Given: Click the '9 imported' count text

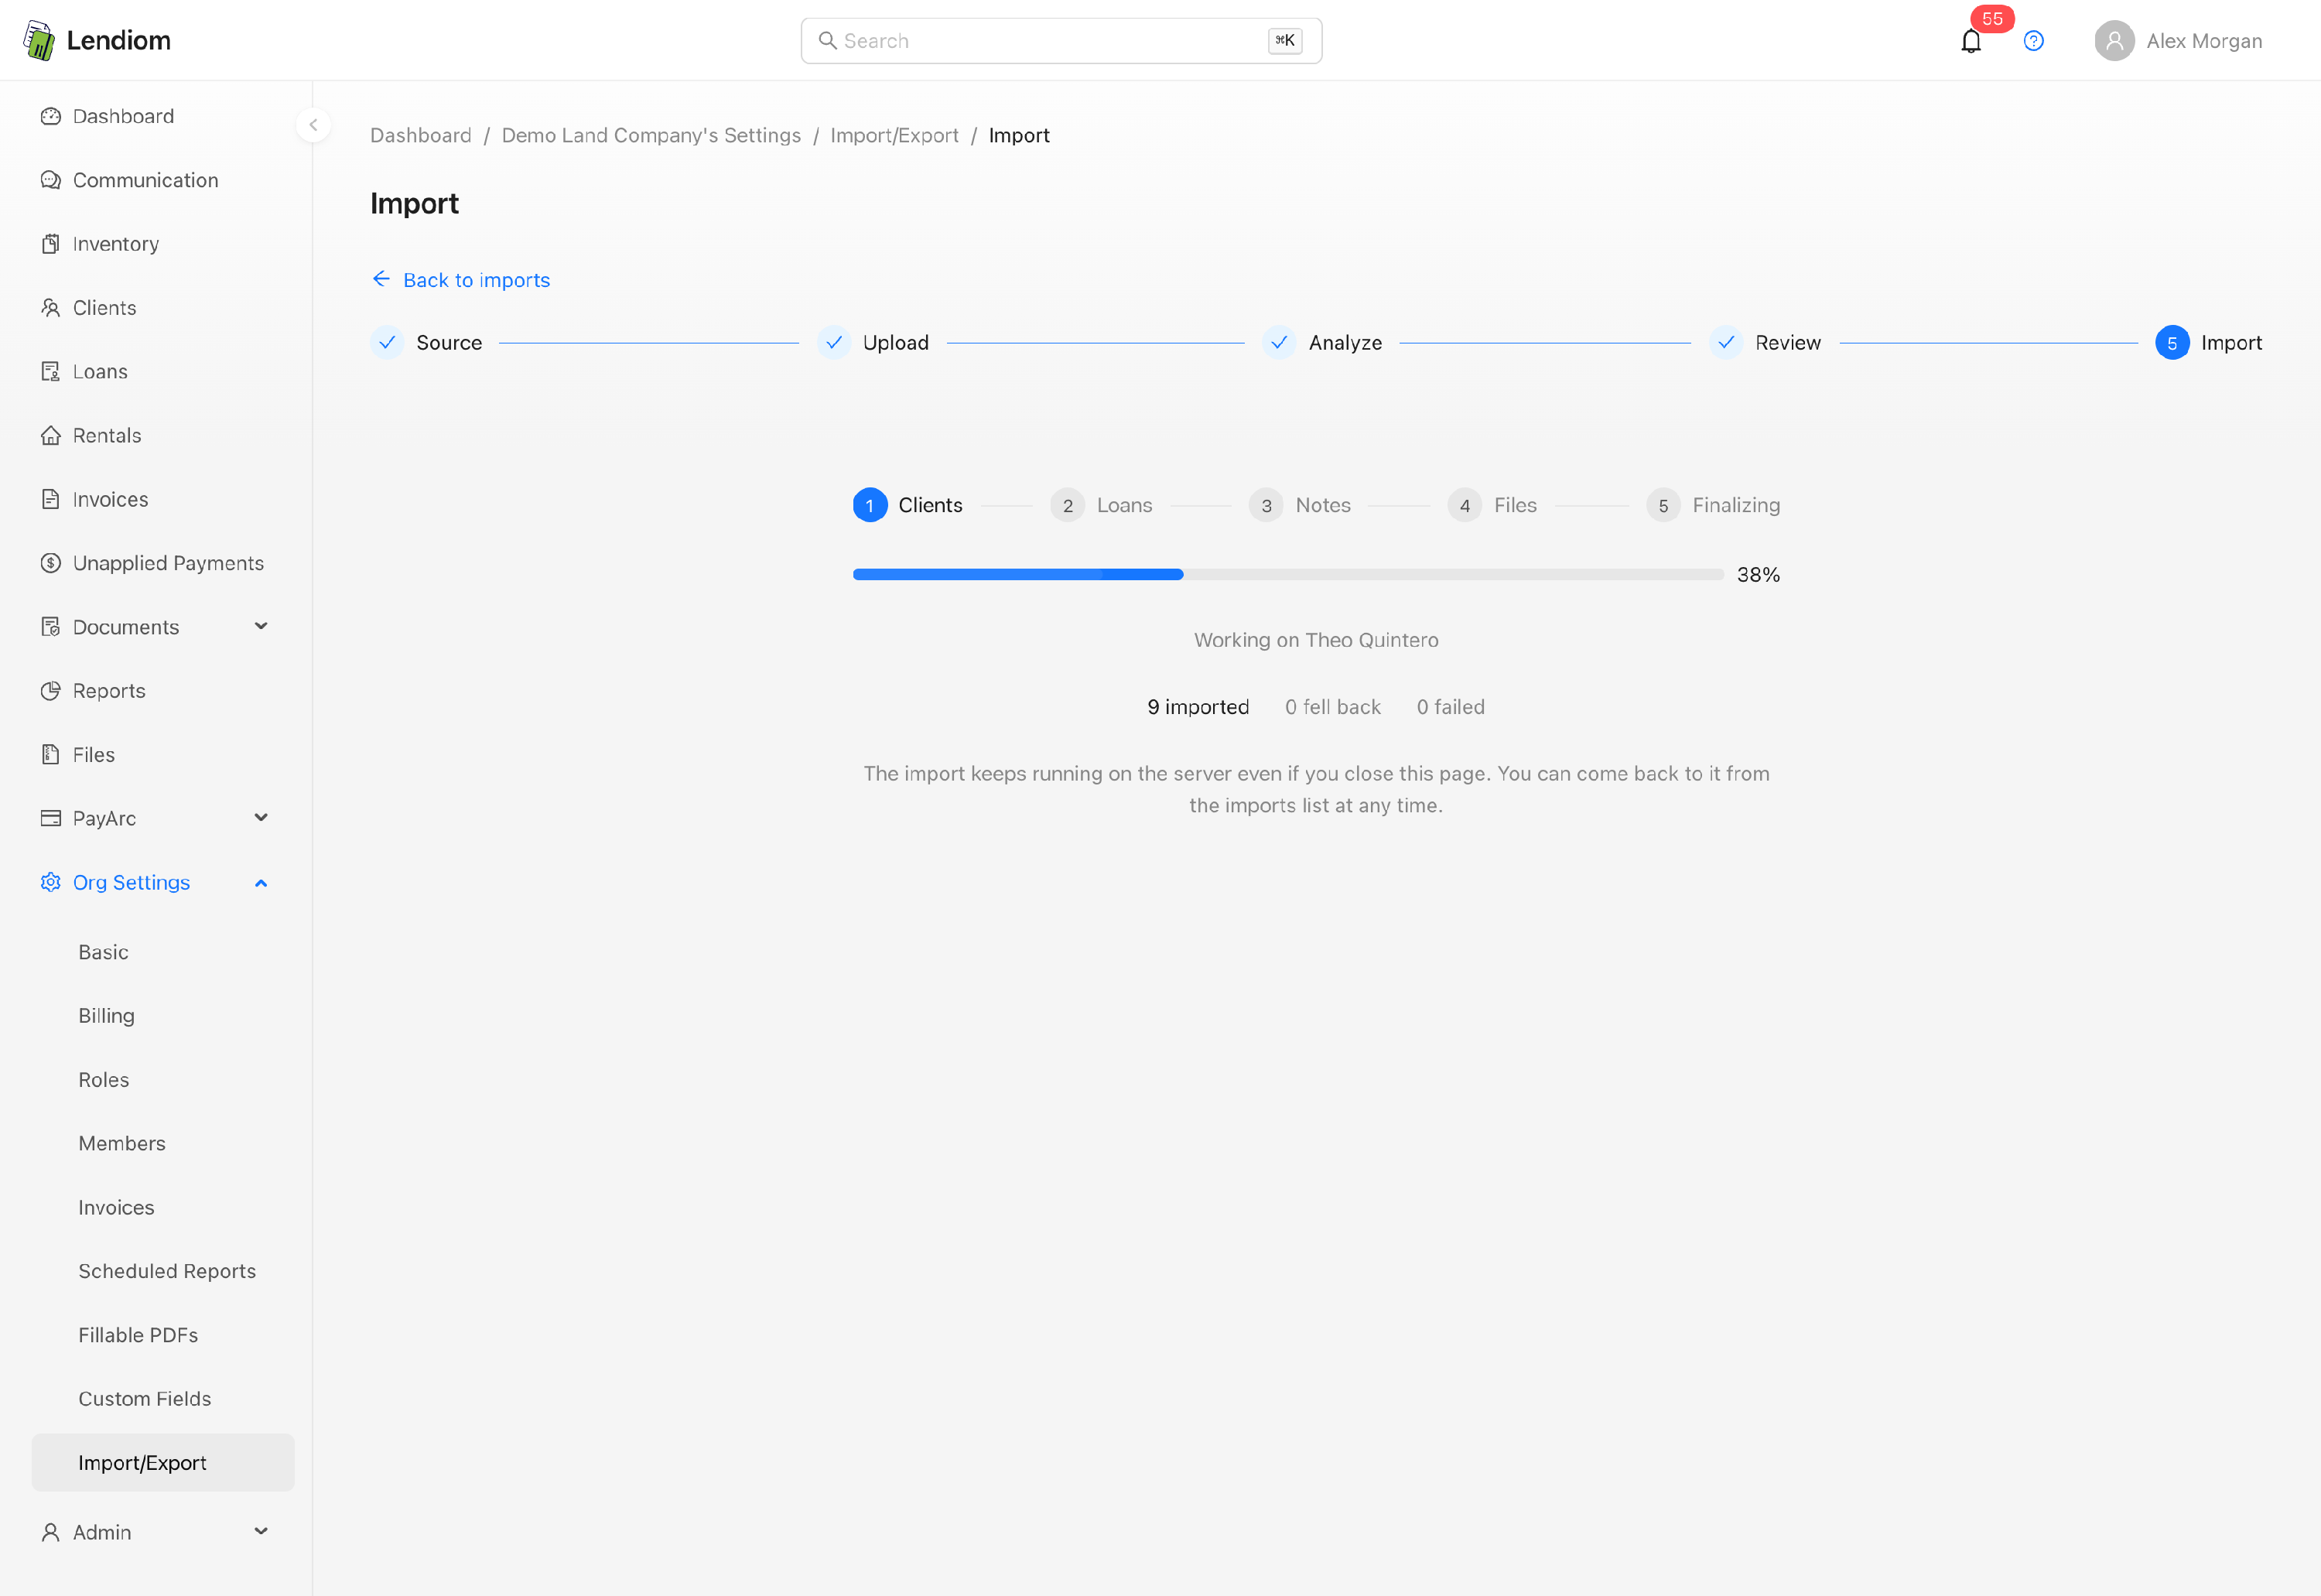Looking at the screenshot, I should click(1198, 707).
